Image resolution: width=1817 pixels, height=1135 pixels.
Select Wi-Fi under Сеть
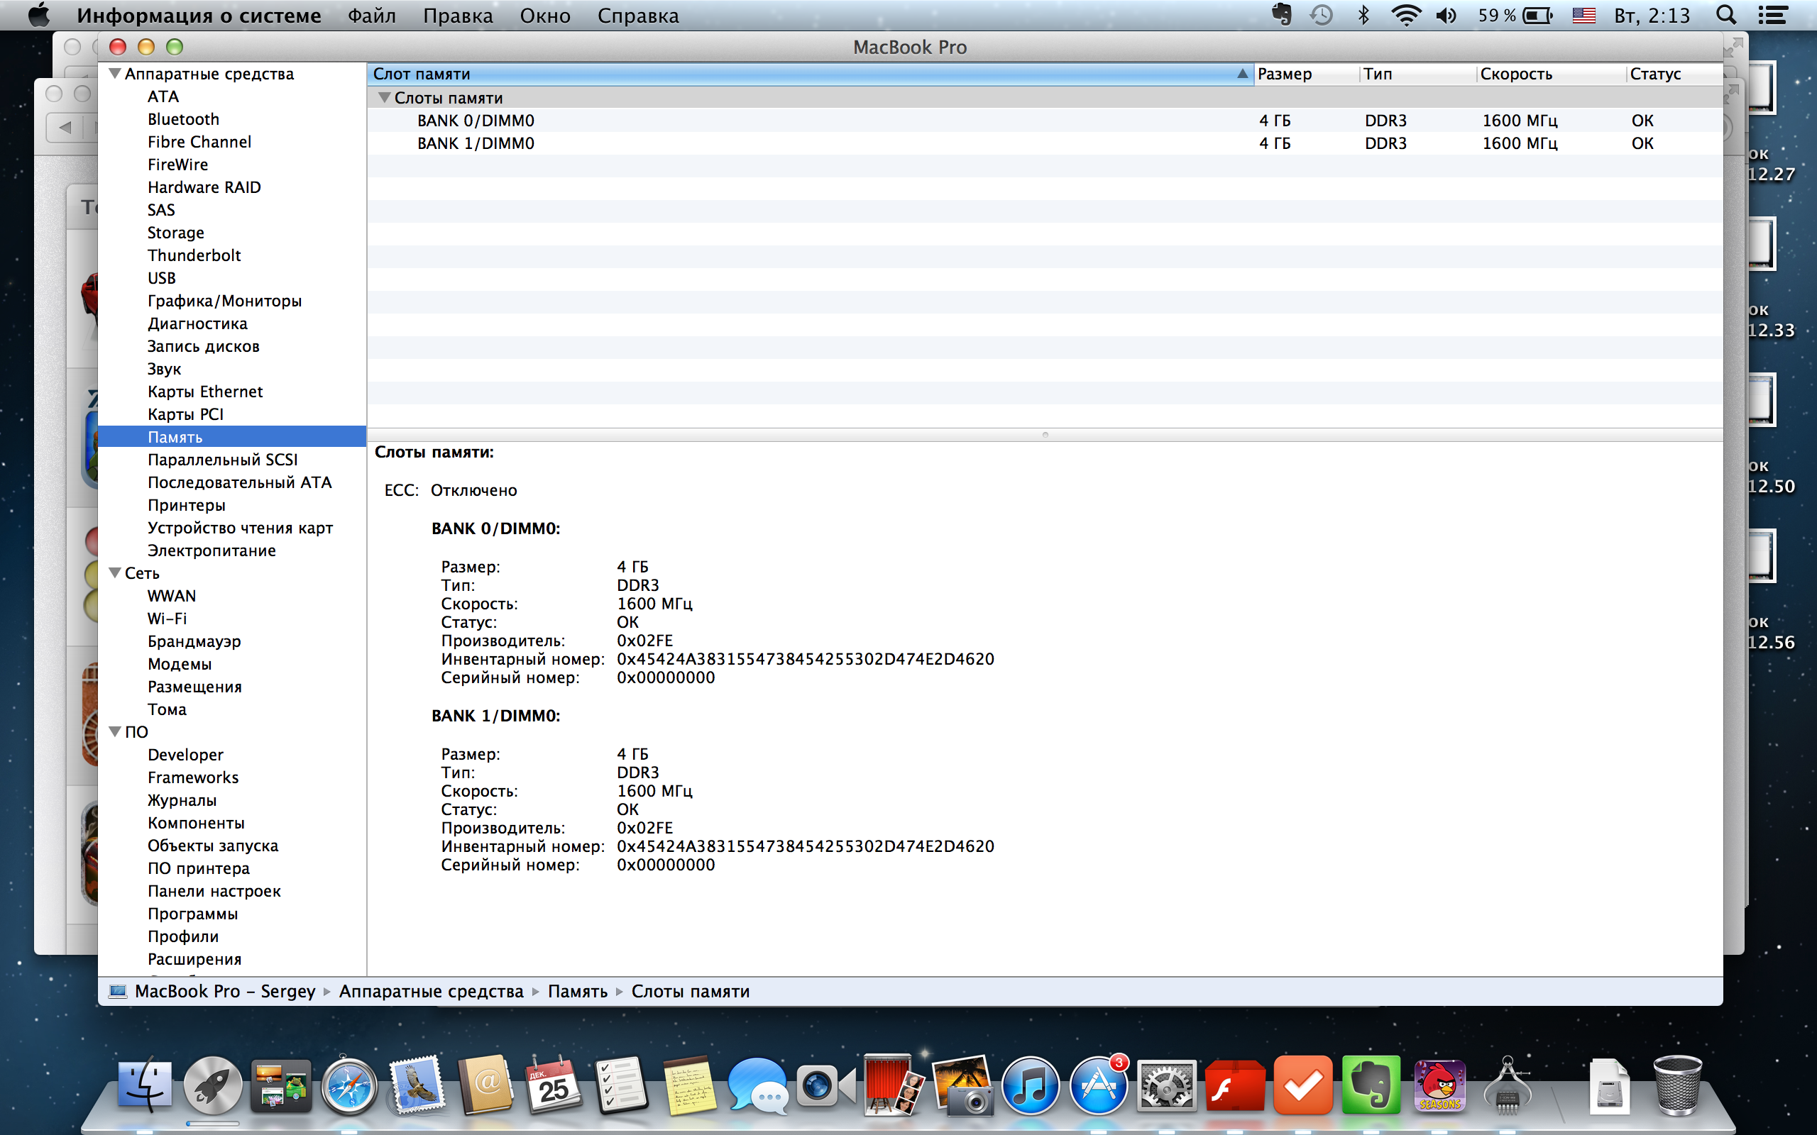pyautogui.click(x=167, y=619)
